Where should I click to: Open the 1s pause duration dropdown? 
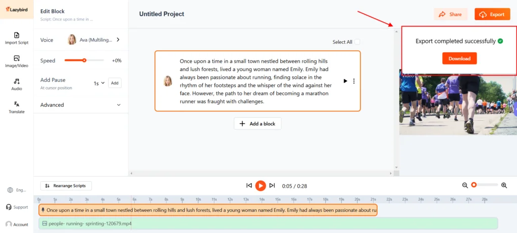[x=99, y=83]
